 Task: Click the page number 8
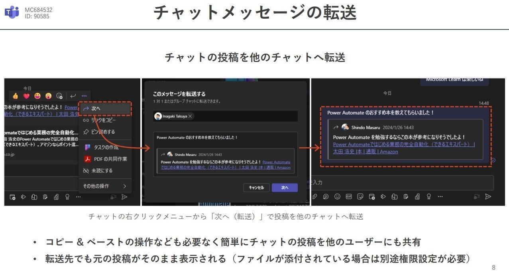493,267
